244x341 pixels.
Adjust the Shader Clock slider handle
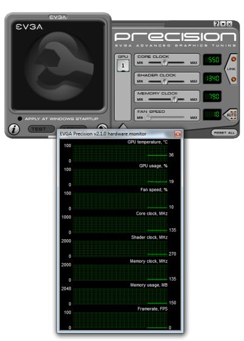click(165, 81)
